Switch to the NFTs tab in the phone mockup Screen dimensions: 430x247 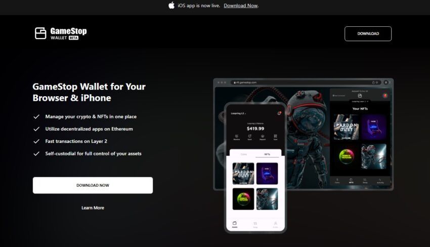[x=267, y=154]
